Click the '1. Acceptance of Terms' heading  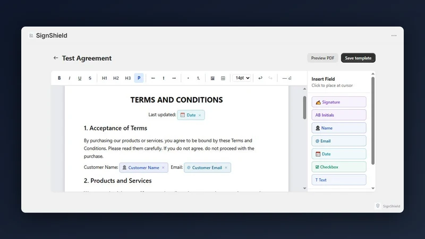(115, 128)
